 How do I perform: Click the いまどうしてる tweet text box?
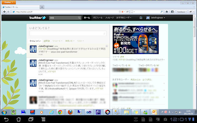click(68, 34)
